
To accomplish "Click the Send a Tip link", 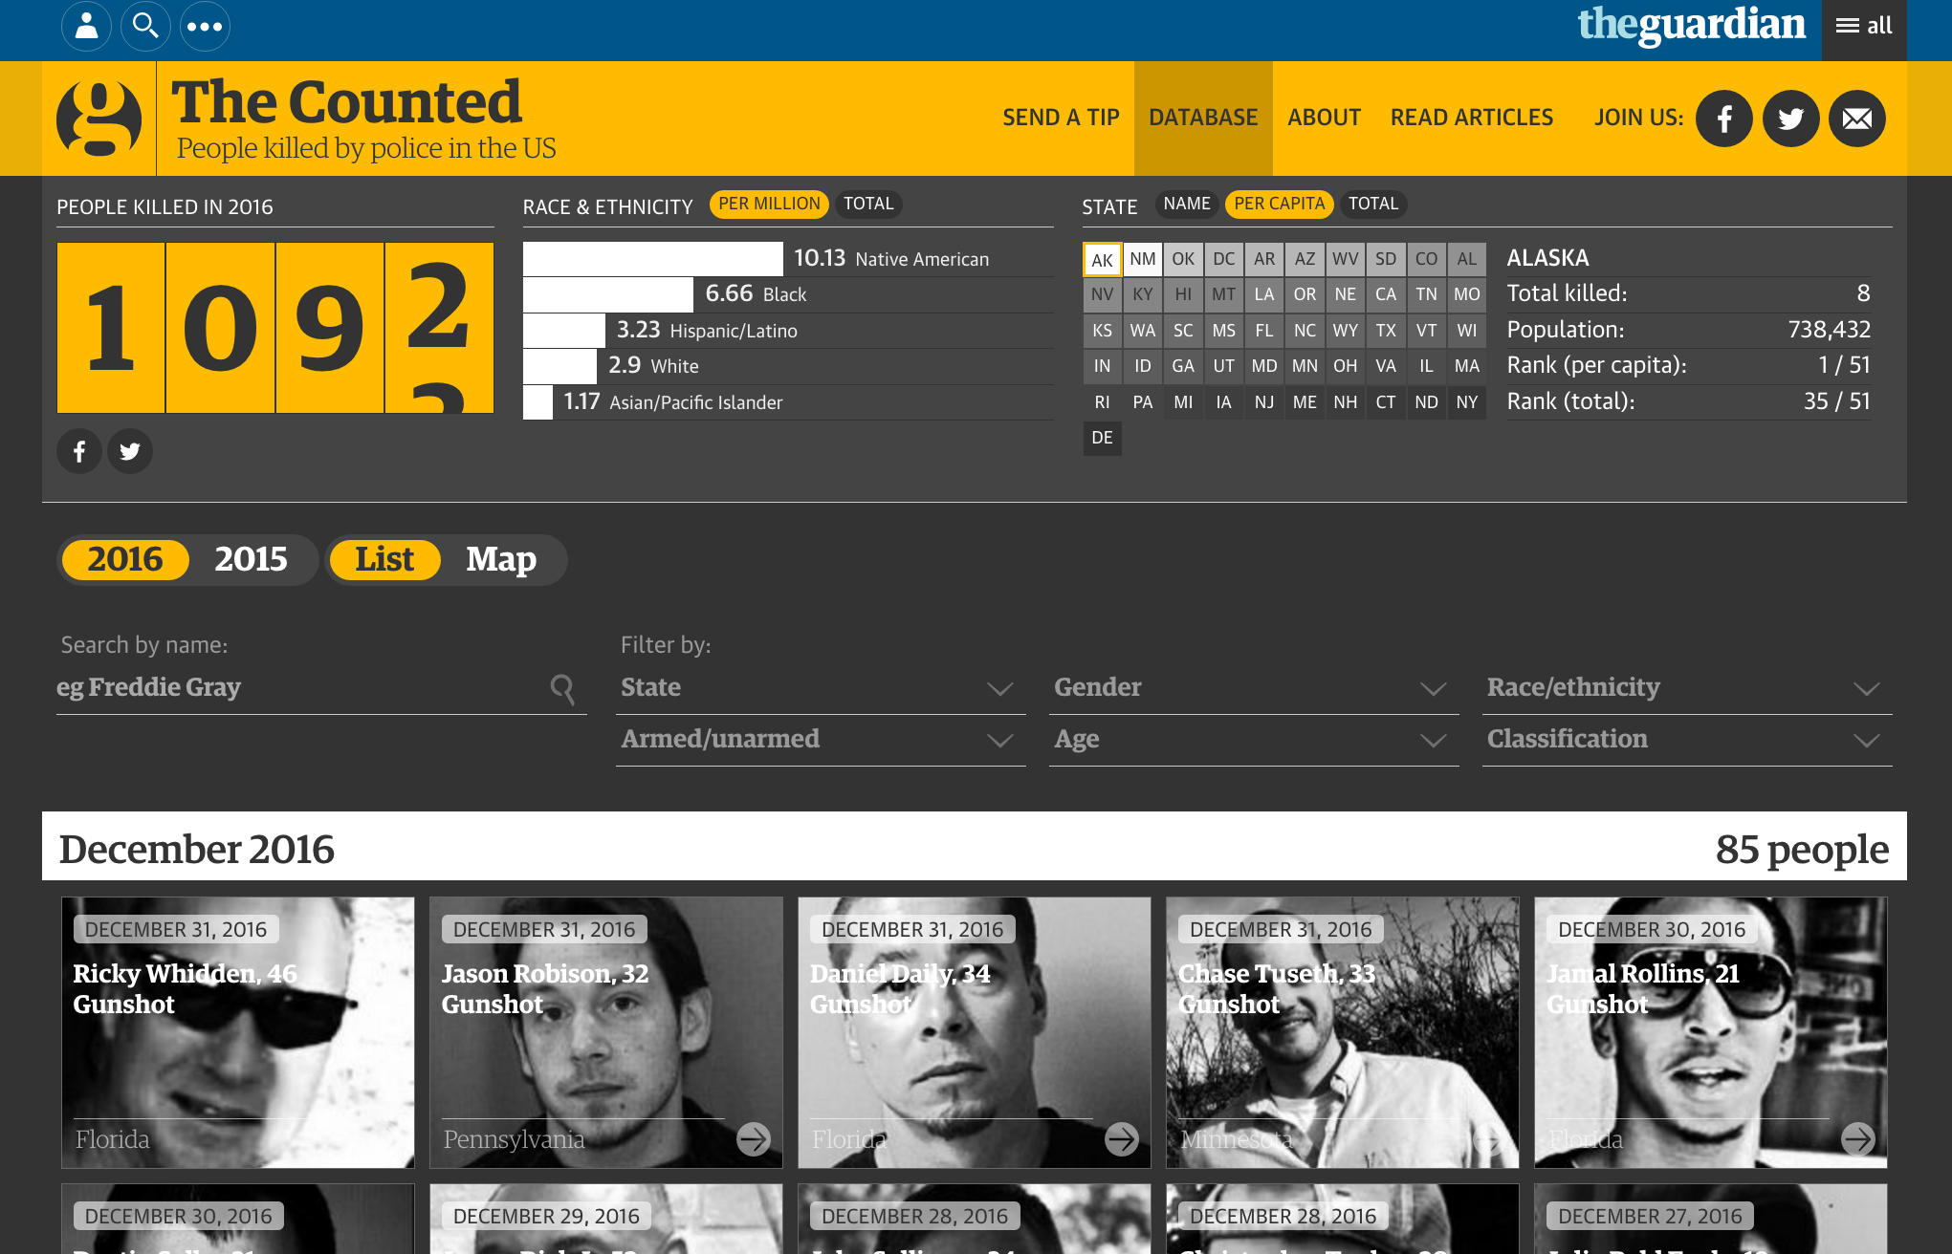I will click(x=1061, y=118).
